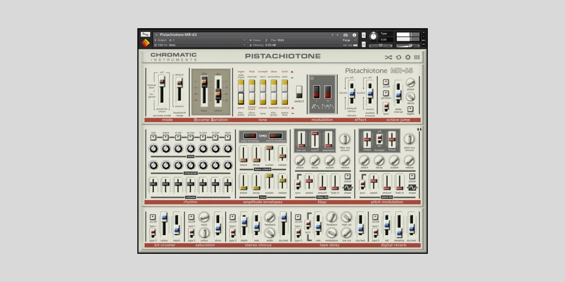Click the envelope link chain icon

click(263, 136)
